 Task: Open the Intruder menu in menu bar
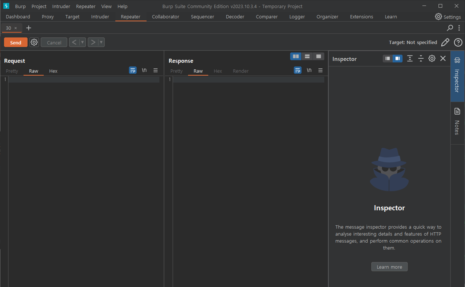61,6
